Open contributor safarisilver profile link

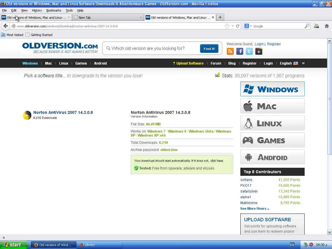249,191
